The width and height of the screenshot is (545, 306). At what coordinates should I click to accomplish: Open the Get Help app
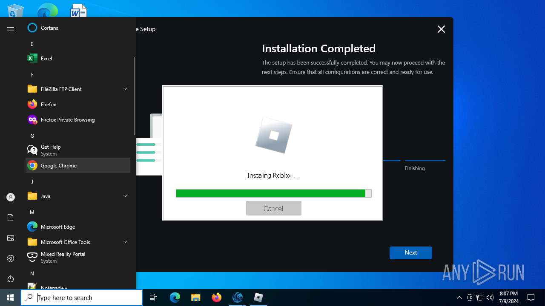[78, 150]
